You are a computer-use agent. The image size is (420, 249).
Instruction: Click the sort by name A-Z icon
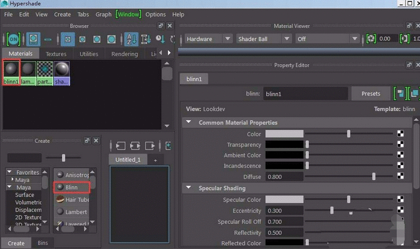[x=132, y=39]
